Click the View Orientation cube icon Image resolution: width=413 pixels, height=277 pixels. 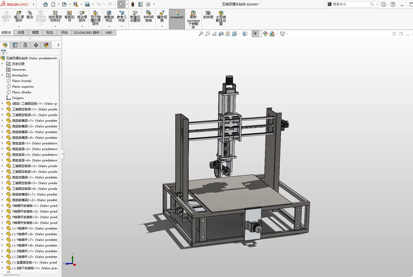(235, 34)
